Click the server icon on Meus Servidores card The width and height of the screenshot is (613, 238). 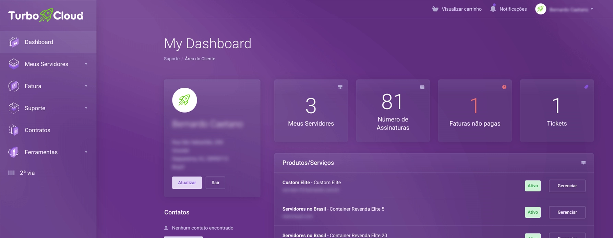point(340,87)
